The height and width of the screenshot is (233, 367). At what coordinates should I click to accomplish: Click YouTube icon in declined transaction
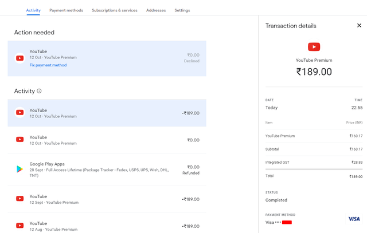(x=20, y=58)
